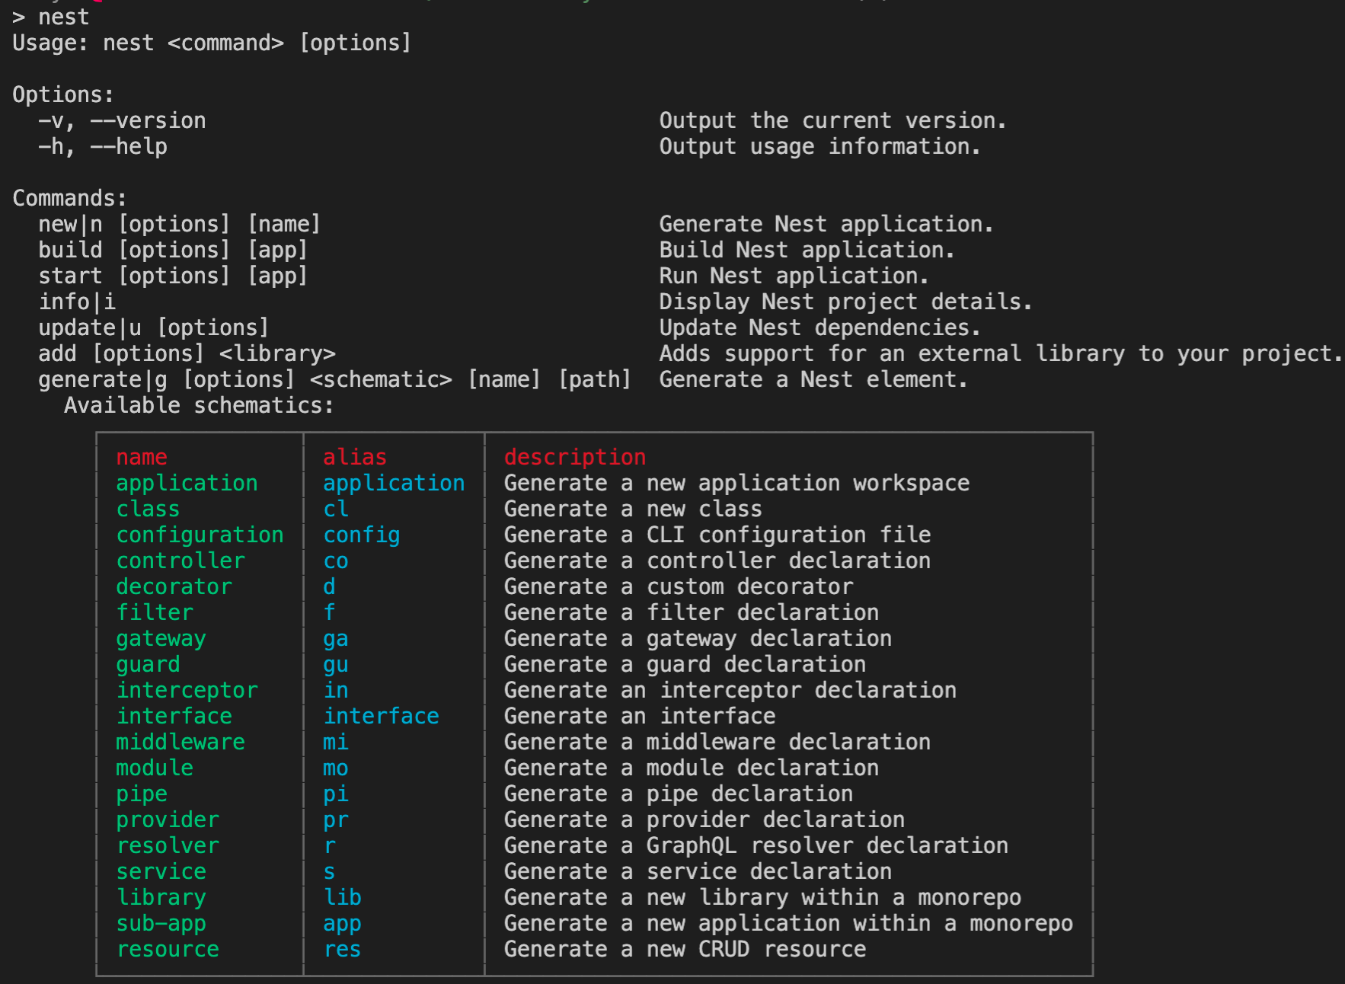Click the 'co' alias
The height and width of the screenshot is (984, 1345).
coord(336,561)
